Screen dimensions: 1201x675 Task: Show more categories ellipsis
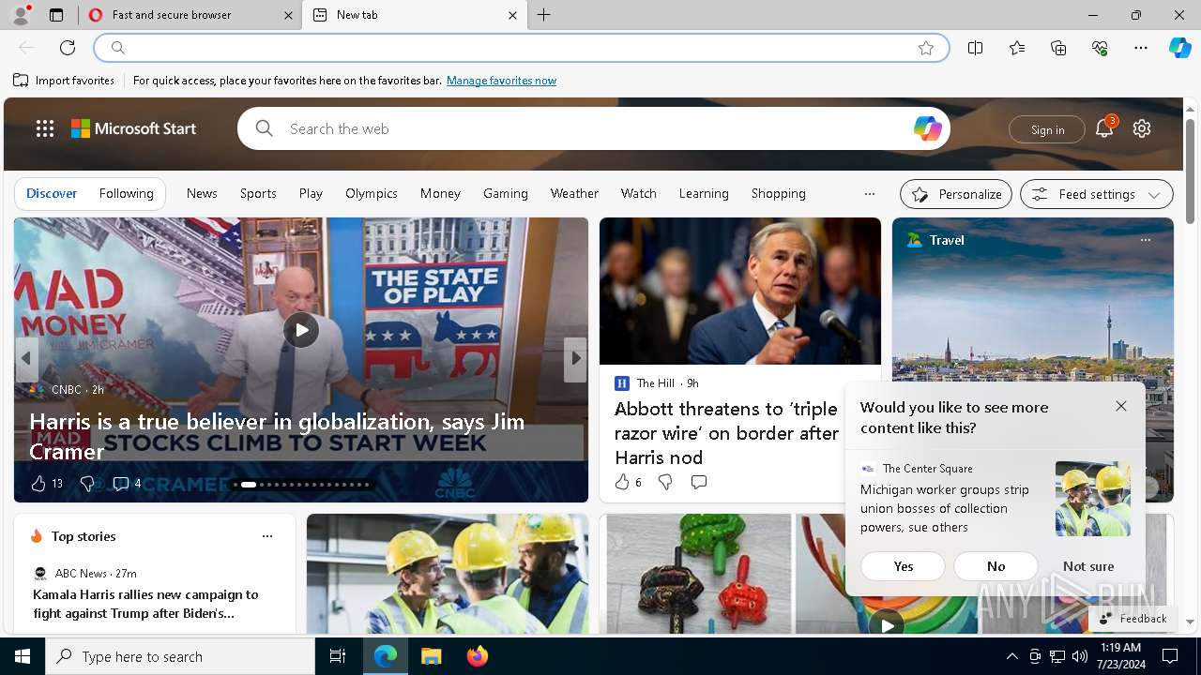point(870,194)
